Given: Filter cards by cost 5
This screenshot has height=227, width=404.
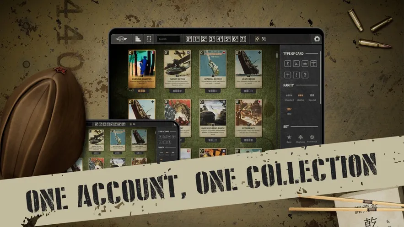Looking at the screenshot, I should (227, 39).
